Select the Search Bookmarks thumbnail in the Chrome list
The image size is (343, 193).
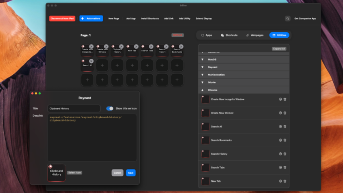click(x=205, y=140)
